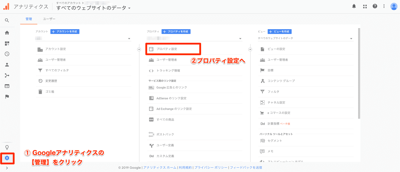This screenshot has width=400, height=172.
Task: Open the account selector dropdown
Action: pos(83,38)
